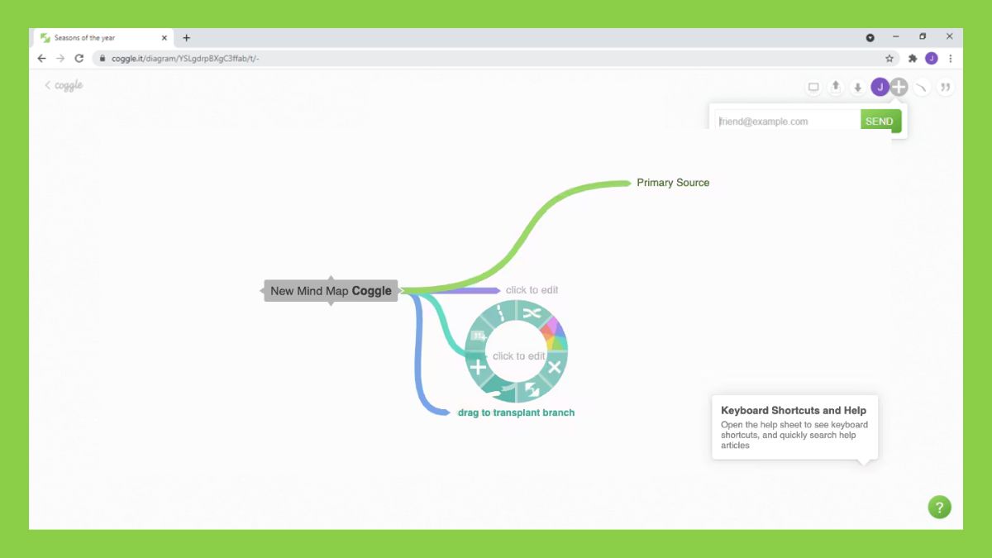Click the tab search dropdown circle icon
Image resolution: width=992 pixels, height=558 pixels.
tap(870, 38)
